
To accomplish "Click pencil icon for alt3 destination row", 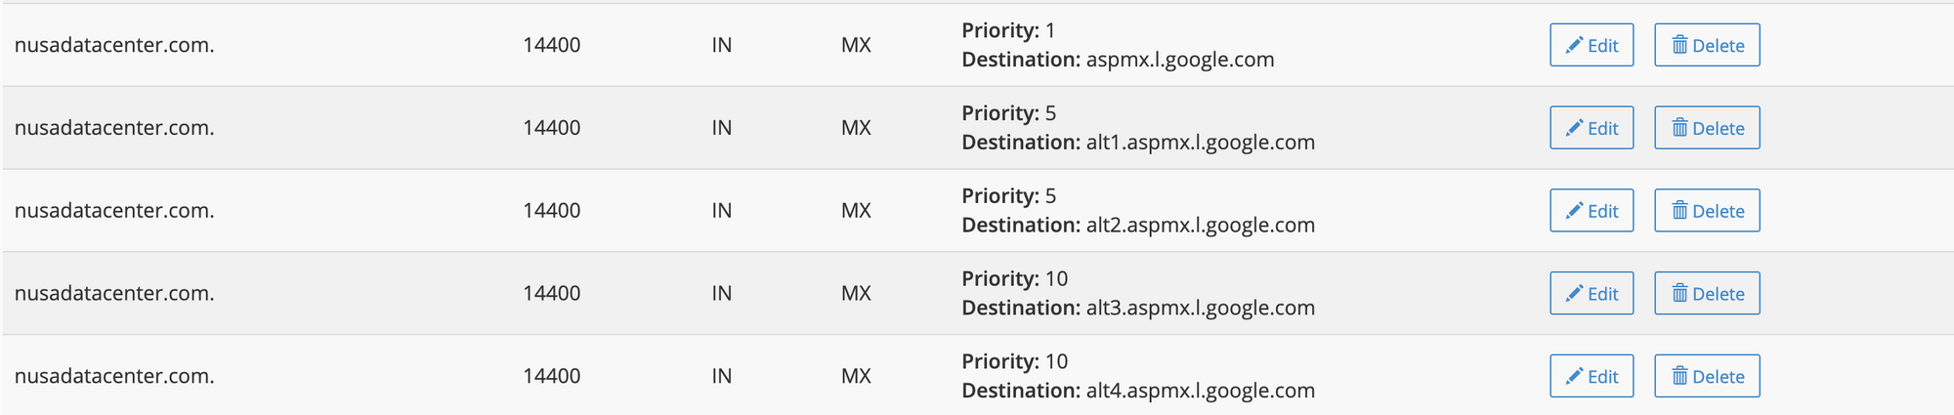I will tap(1574, 293).
